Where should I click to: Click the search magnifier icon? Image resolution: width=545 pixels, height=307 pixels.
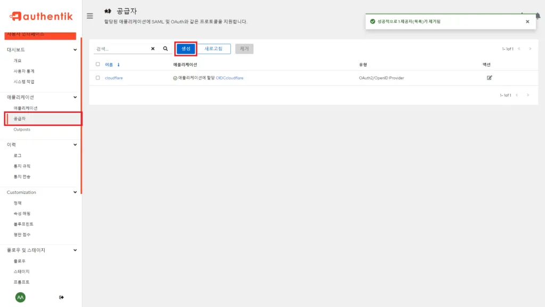point(165,48)
